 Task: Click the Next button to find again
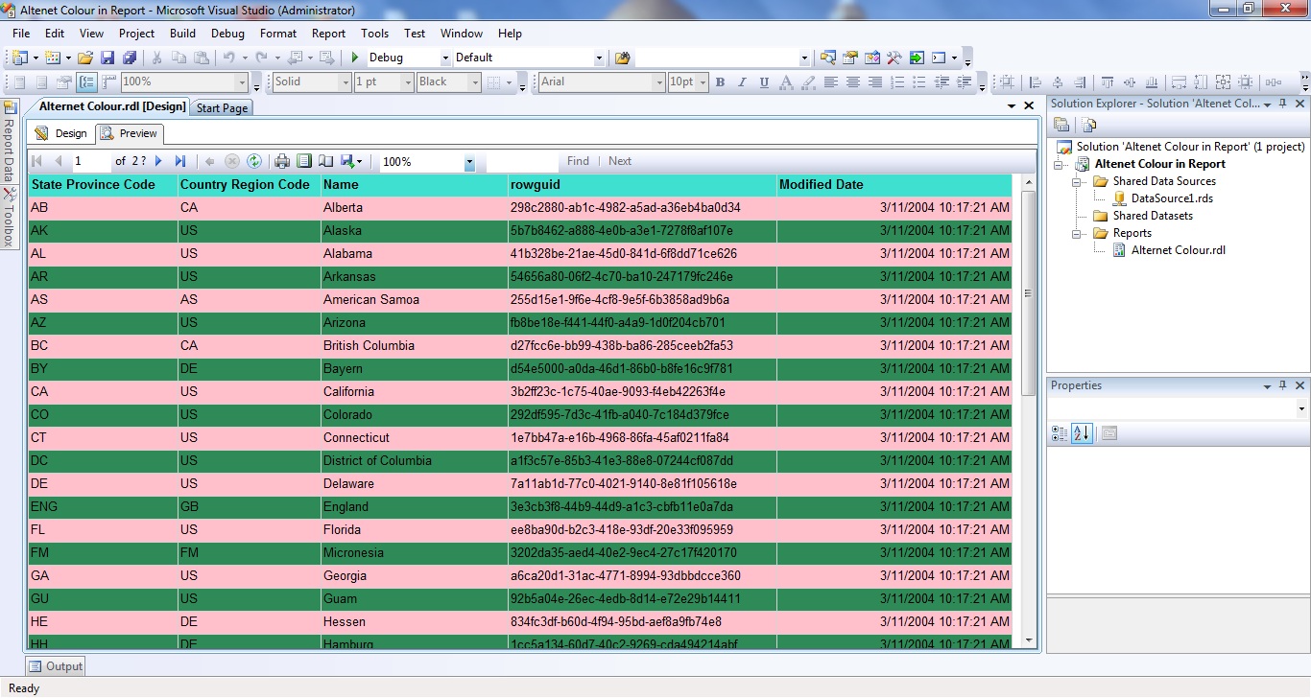click(x=619, y=161)
